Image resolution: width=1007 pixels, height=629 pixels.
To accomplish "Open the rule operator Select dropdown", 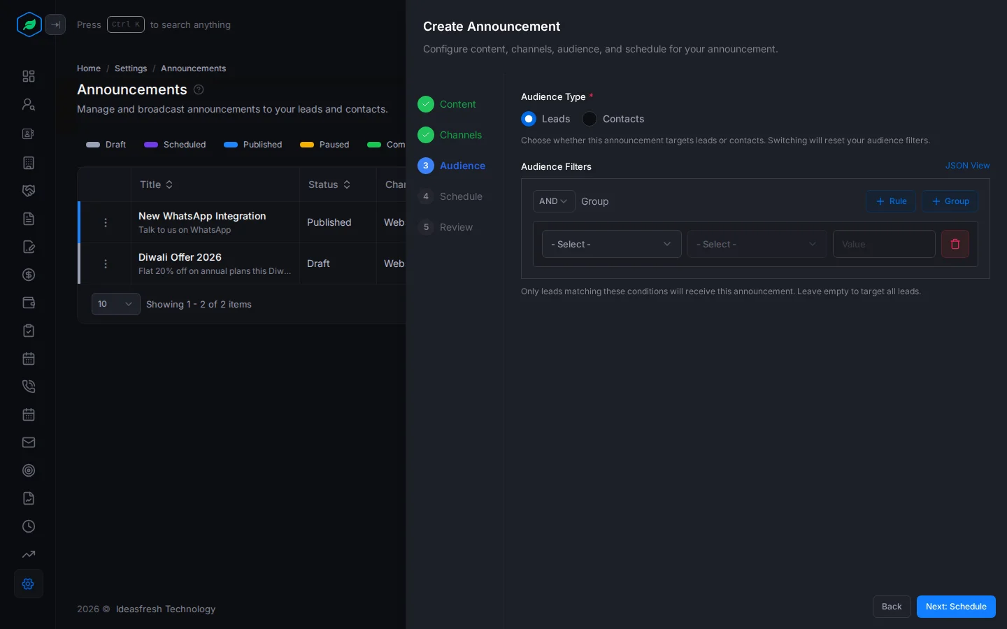I will (x=757, y=244).
